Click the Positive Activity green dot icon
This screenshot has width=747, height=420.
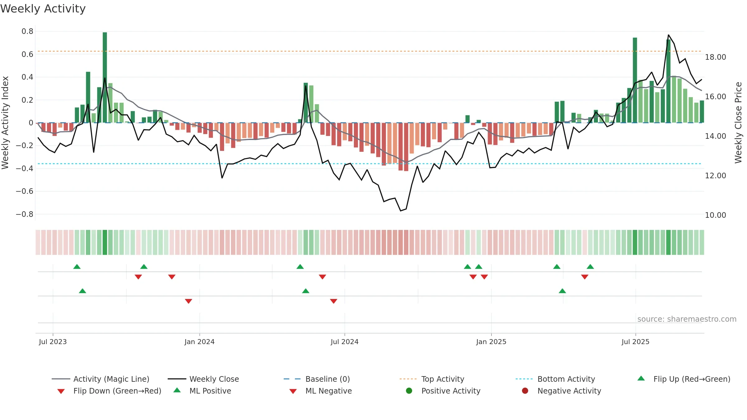click(x=409, y=390)
